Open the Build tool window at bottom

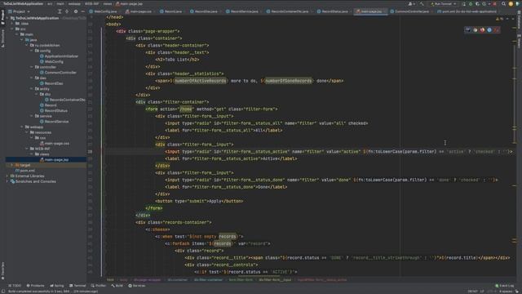click(x=117, y=286)
